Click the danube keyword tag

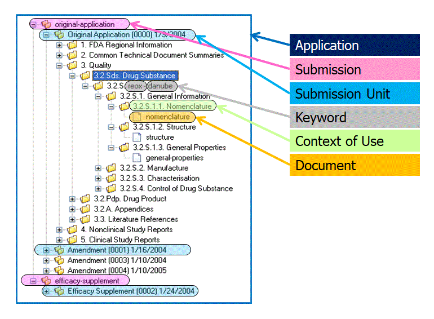click(x=162, y=86)
